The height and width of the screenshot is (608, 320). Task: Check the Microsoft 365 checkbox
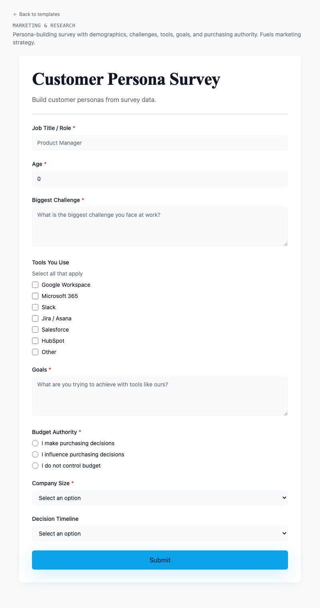click(x=35, y=296)
